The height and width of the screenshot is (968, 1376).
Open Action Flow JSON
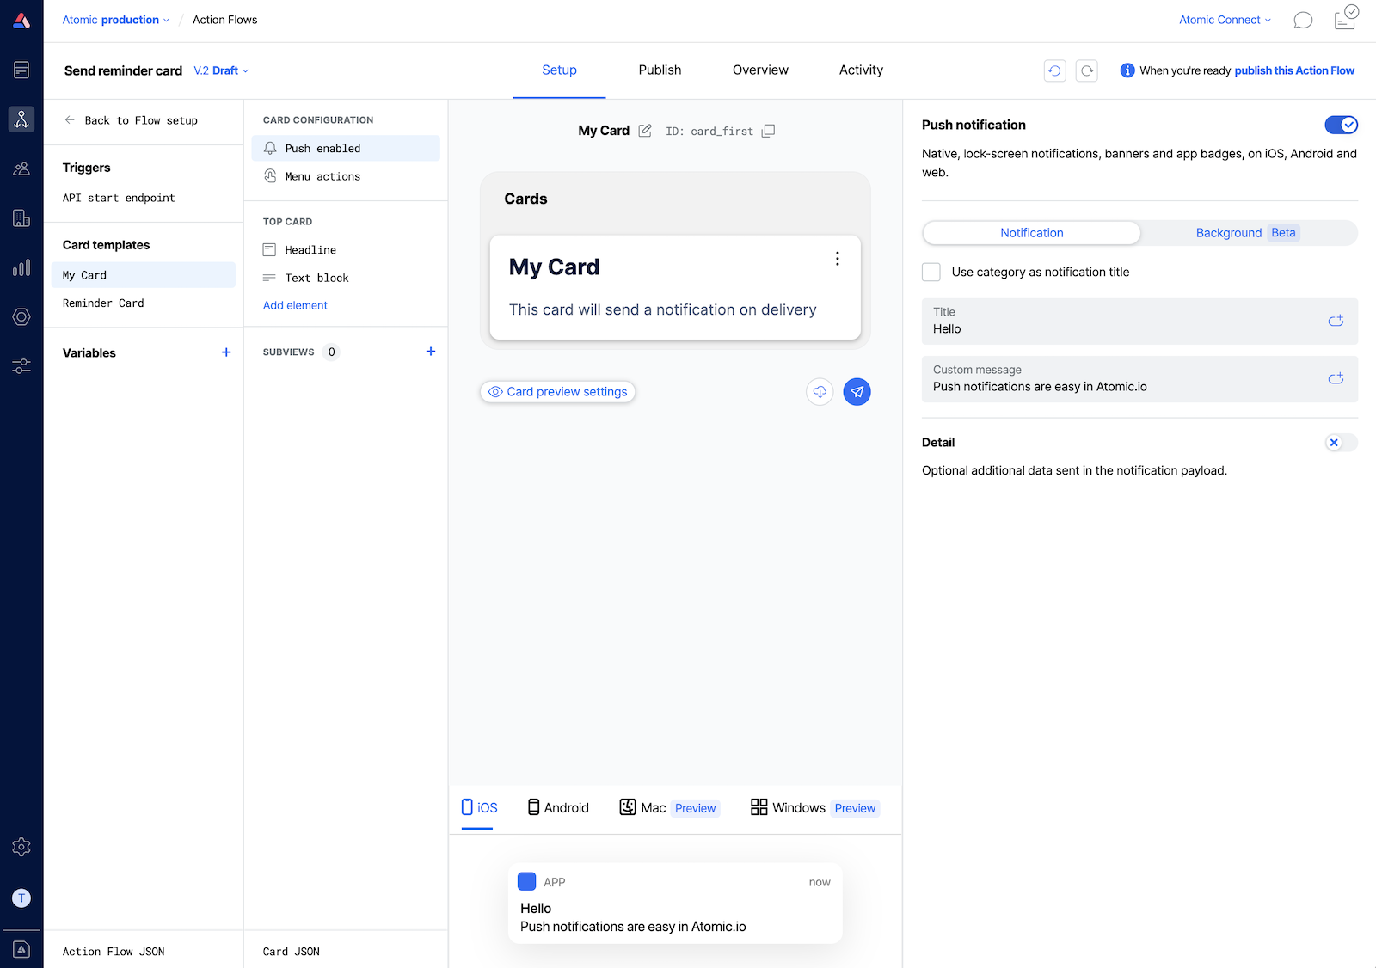click(114, 952)
